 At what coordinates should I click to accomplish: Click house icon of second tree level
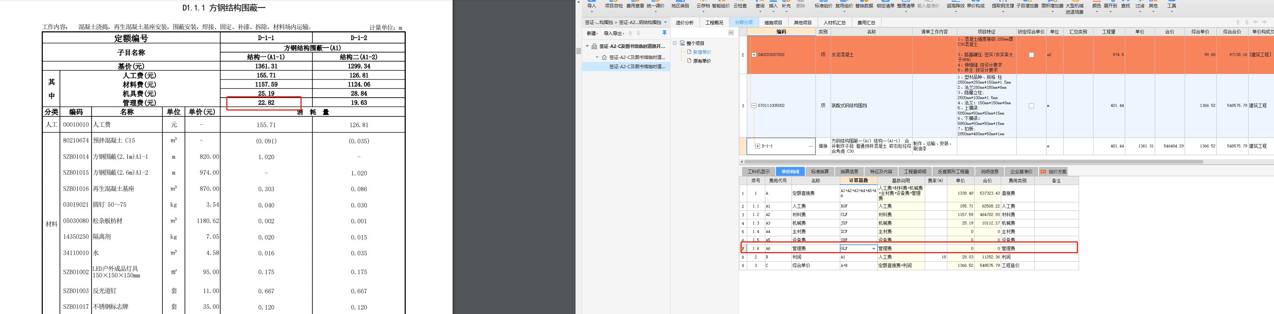click(604, 57)
